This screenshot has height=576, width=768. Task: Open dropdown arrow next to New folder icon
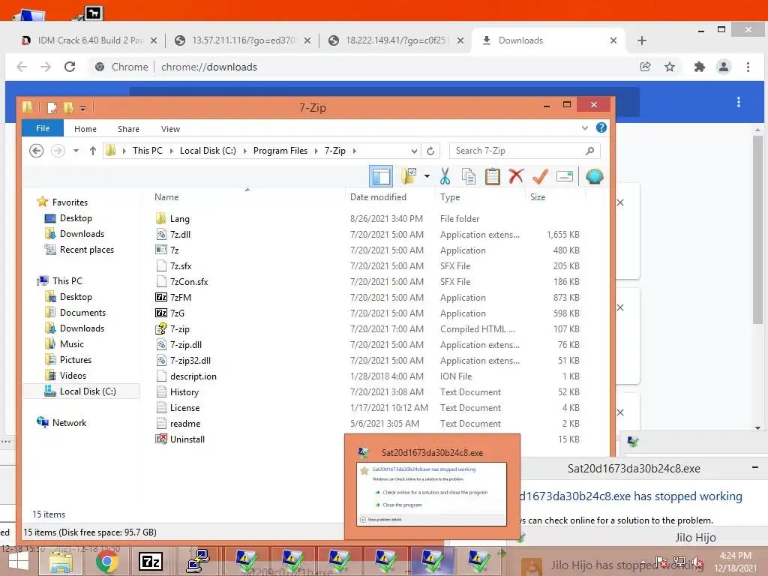coord(427,176)
